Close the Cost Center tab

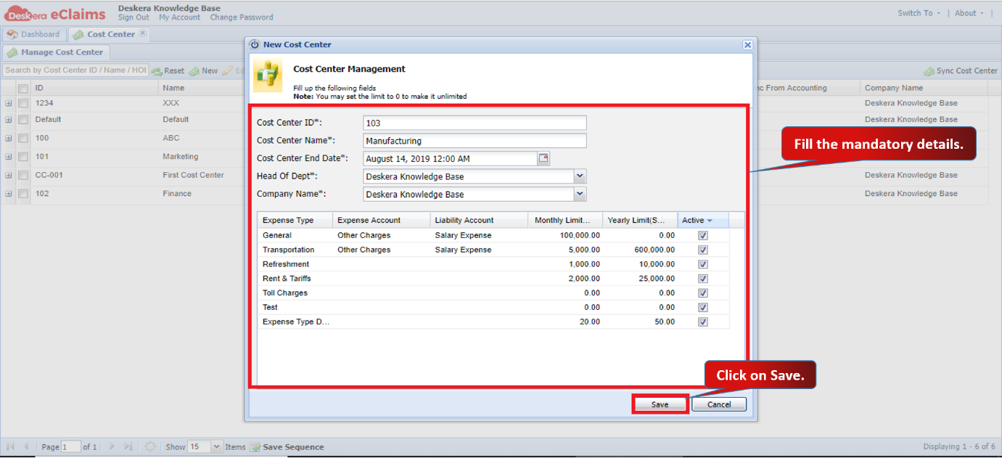pyautogui.click(x=143, y=33)
